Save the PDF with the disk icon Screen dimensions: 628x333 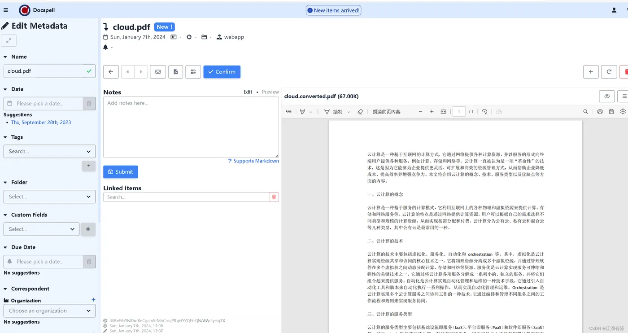point(611,112)
